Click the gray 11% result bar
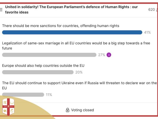Image resolution: width=158 pixels, height=119 pixels. click(x=23, y=95)
